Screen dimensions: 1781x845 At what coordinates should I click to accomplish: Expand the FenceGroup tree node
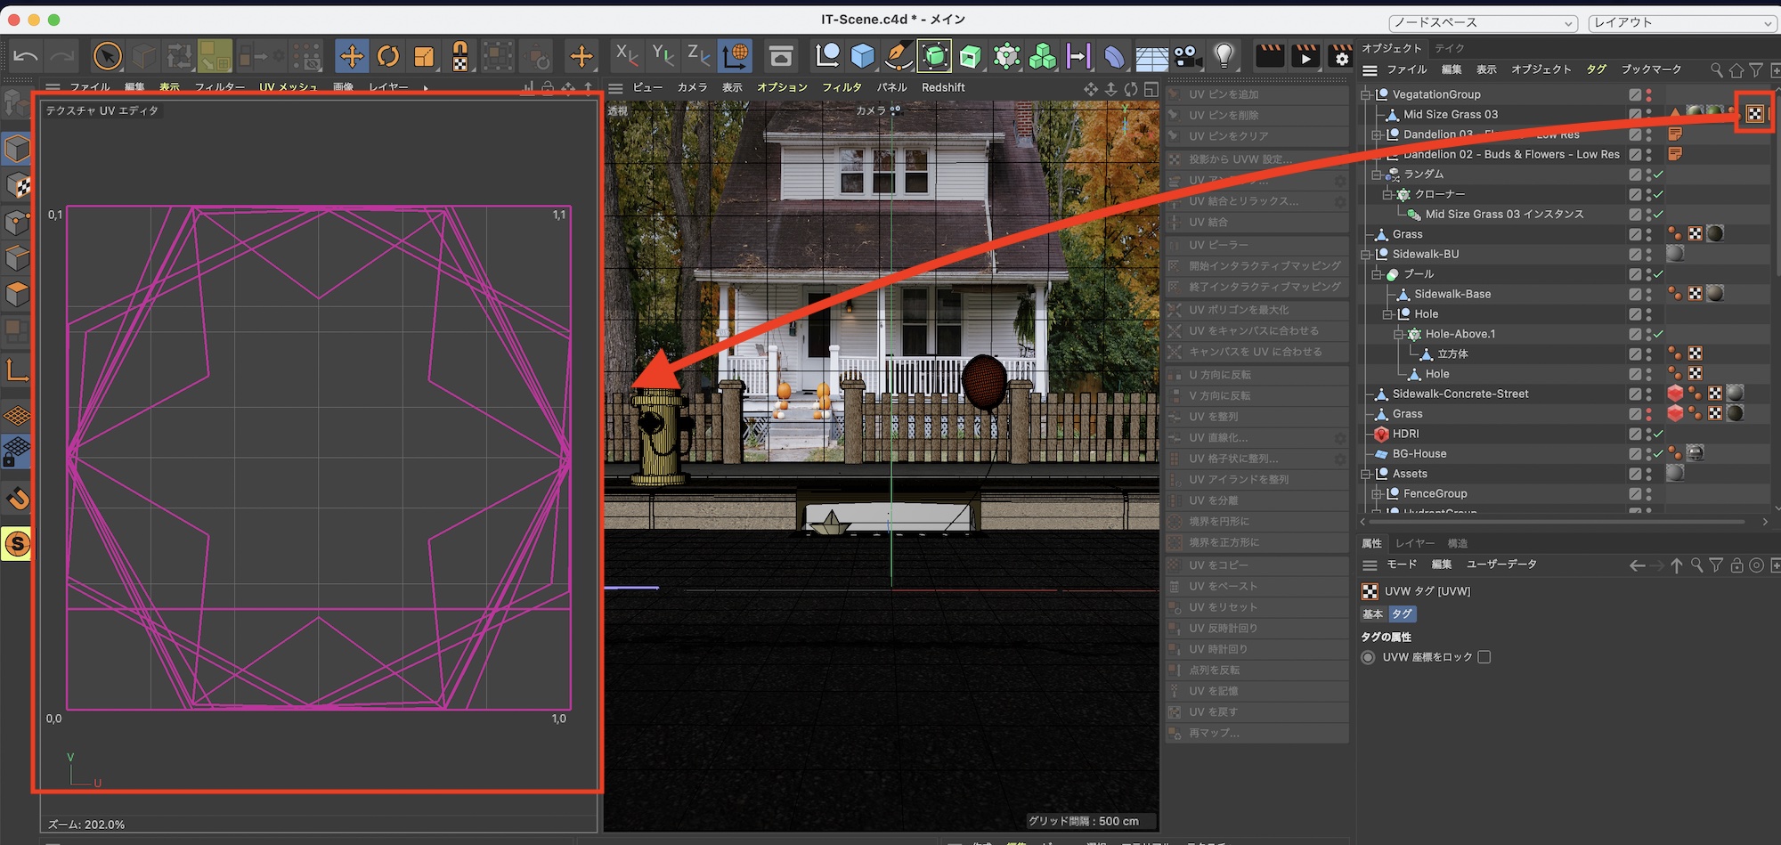click(1377, 493)
